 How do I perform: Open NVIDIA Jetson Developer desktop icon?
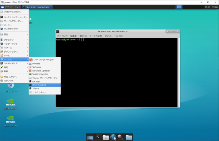[x=11, y=121]
